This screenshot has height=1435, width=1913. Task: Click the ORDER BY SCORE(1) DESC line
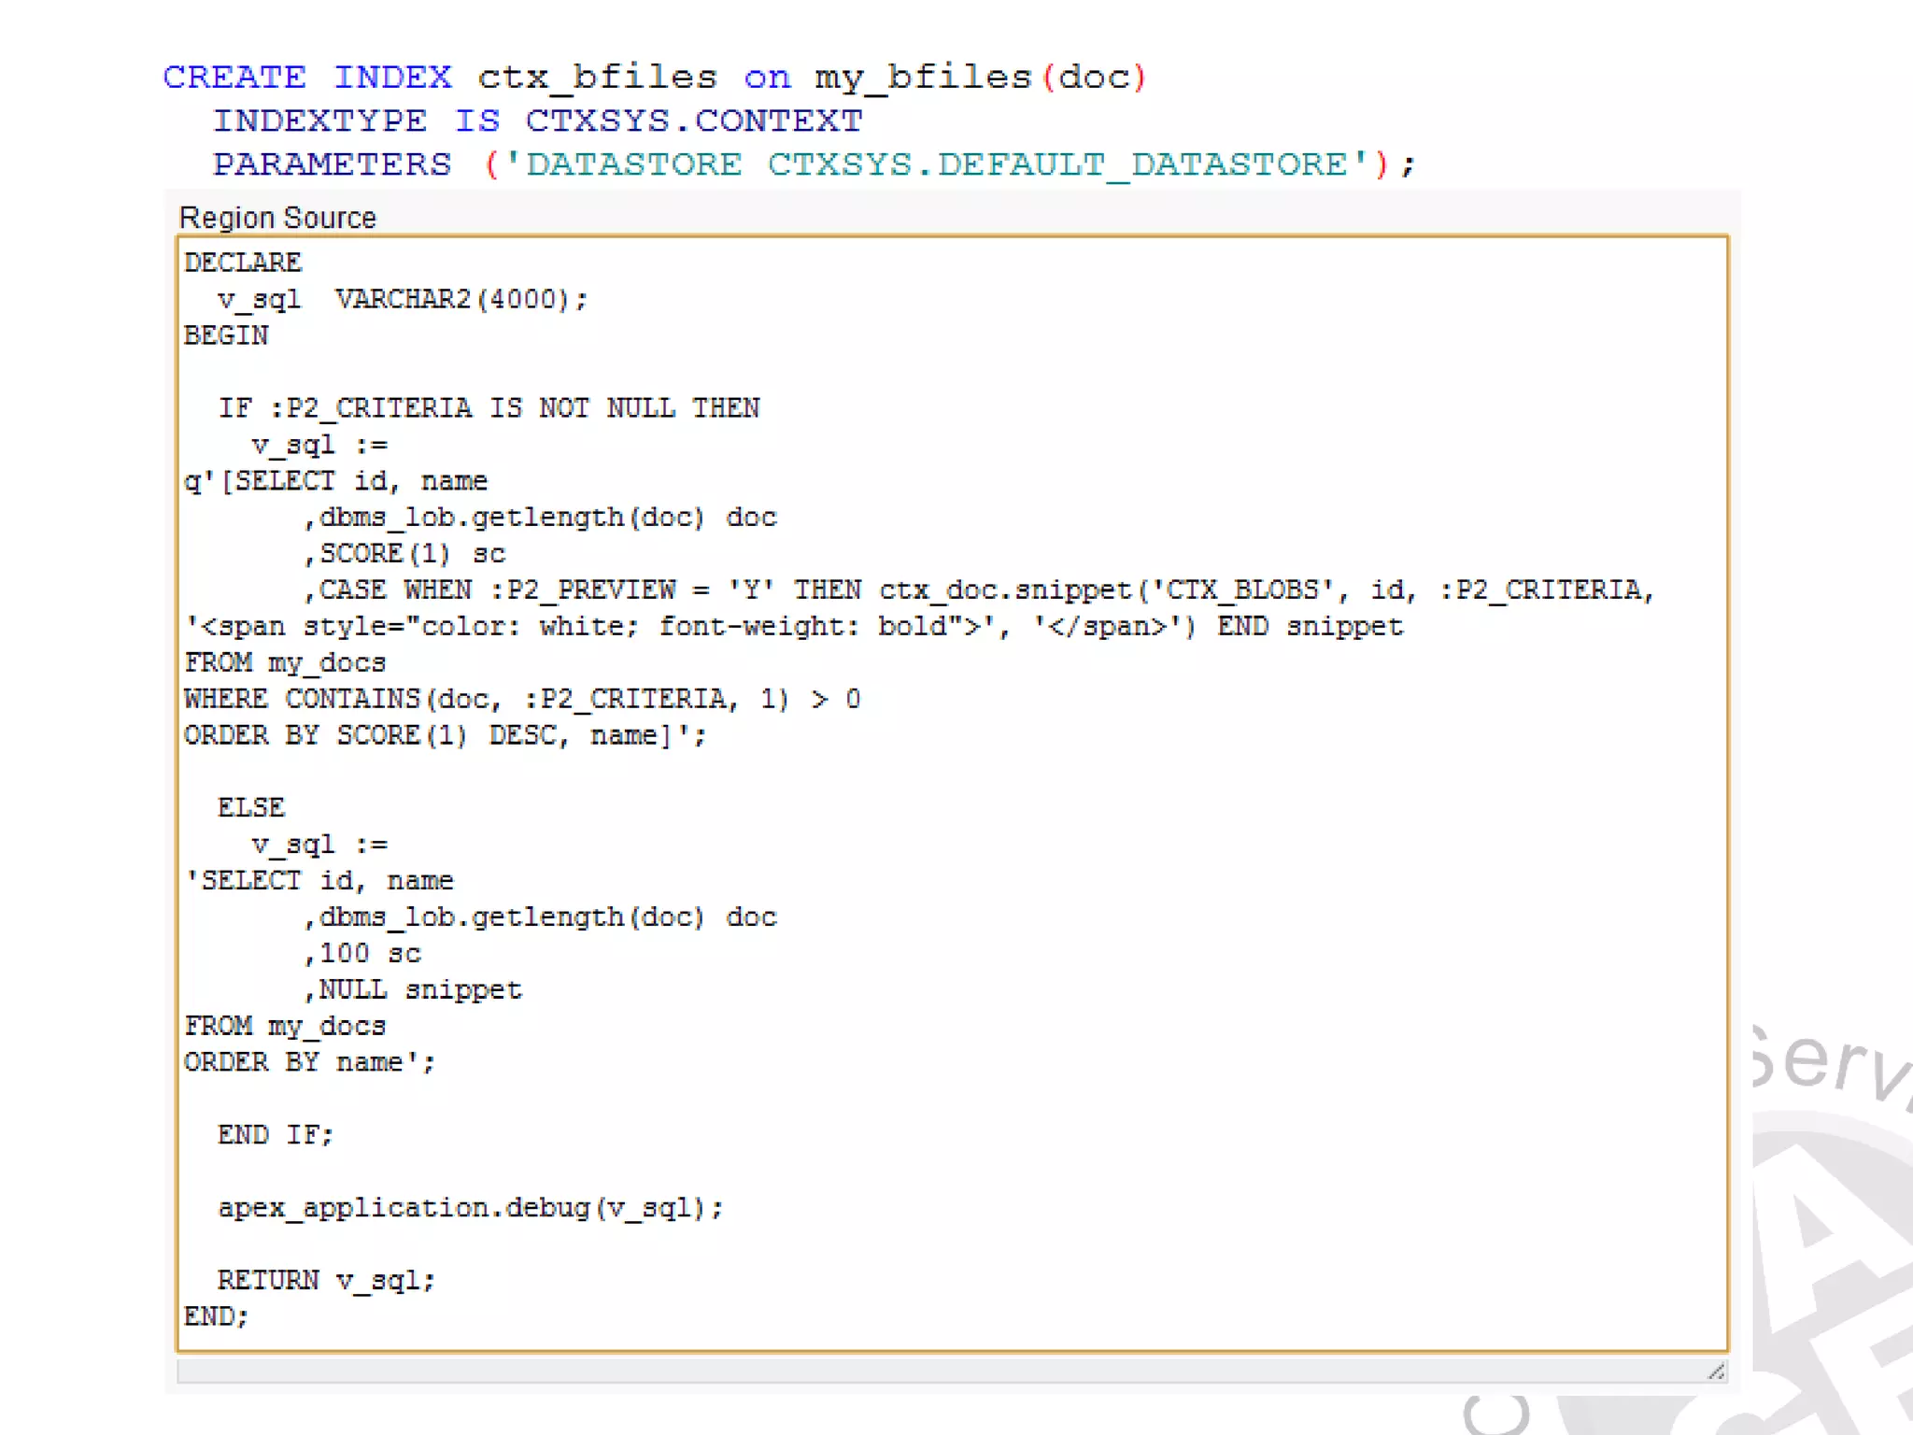[445, 736]
